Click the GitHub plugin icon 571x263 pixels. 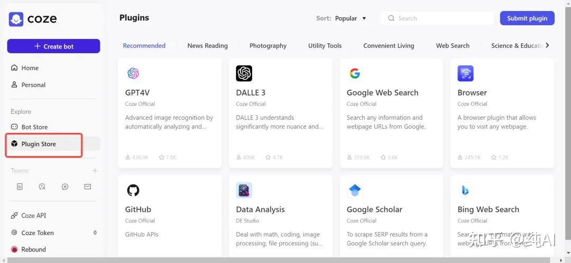133,190
